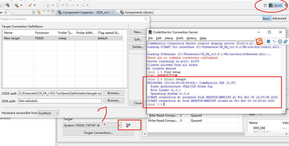Click Browse... next to CDDE path

114,93
